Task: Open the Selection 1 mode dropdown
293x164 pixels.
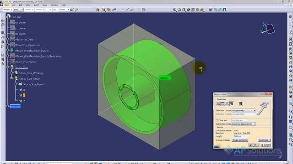Action: (x=244, y=110)
